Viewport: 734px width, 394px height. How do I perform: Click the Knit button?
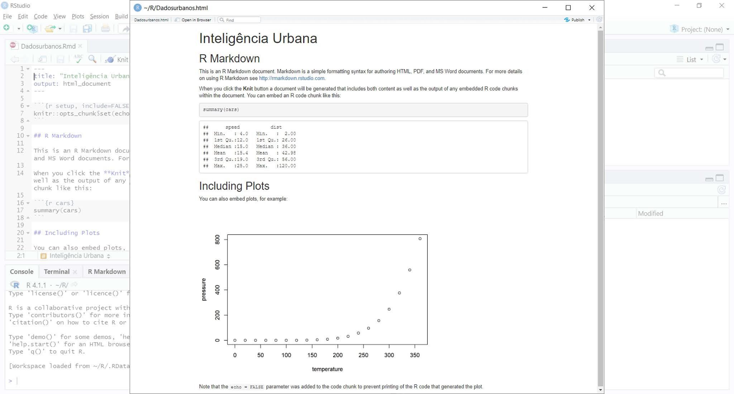click(116, 59)
